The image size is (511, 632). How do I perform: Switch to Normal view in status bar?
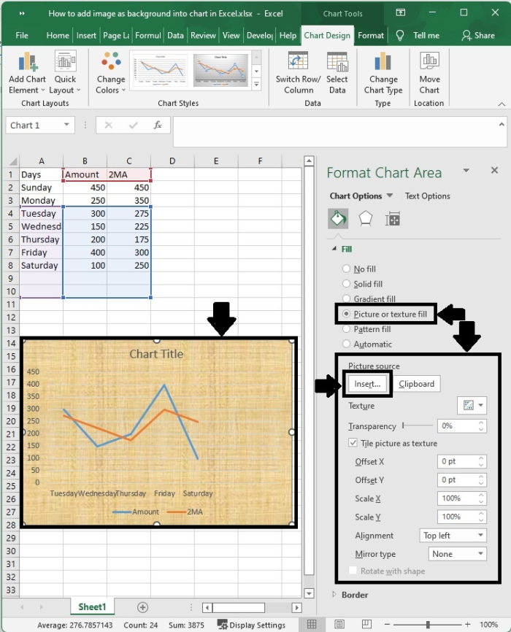point(312,625)
